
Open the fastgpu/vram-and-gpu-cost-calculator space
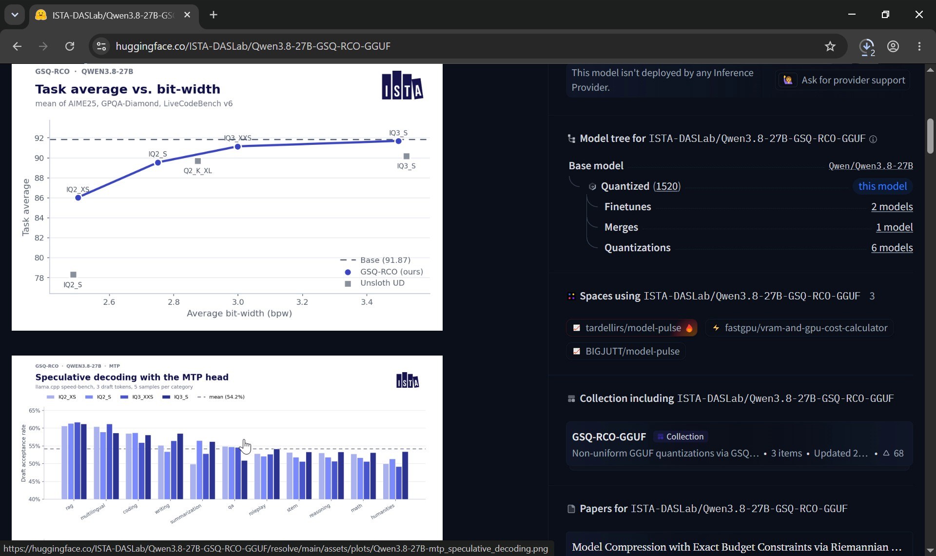point(799,328)
